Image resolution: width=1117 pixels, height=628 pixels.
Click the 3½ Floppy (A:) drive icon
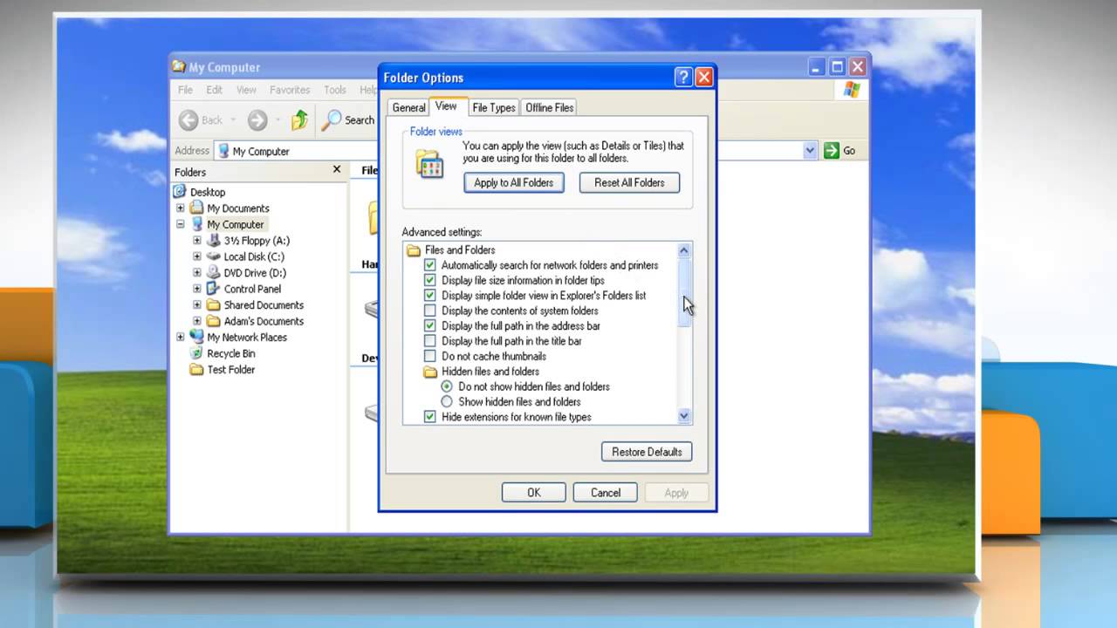(x=213, y=241)
